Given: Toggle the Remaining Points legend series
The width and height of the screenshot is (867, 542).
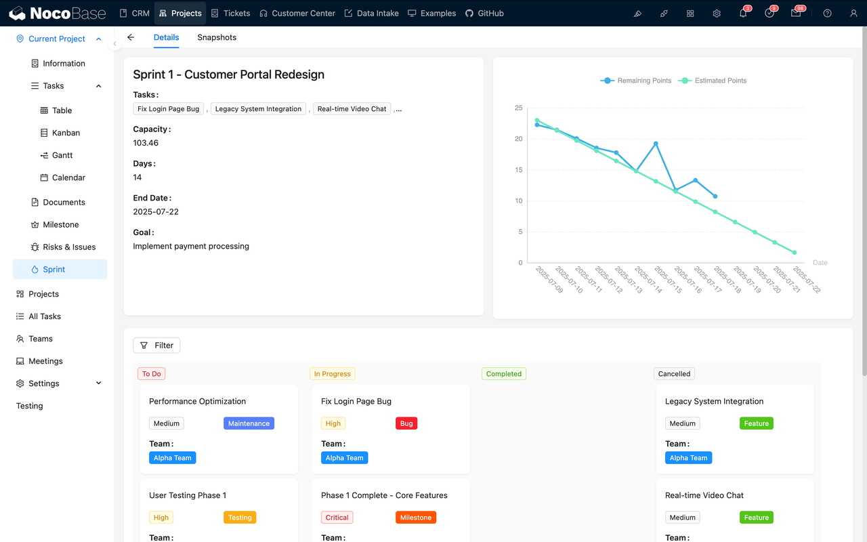Looking at the screenshot, I should click(636, 81).
